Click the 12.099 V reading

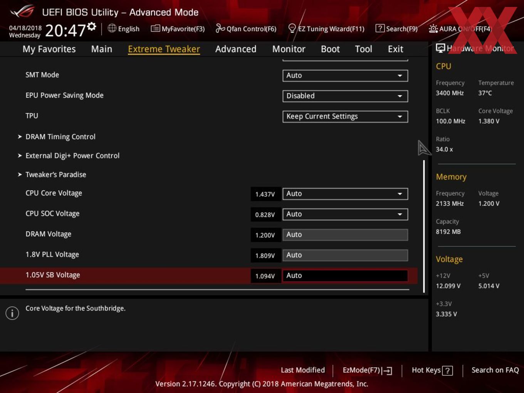point(448,286)
